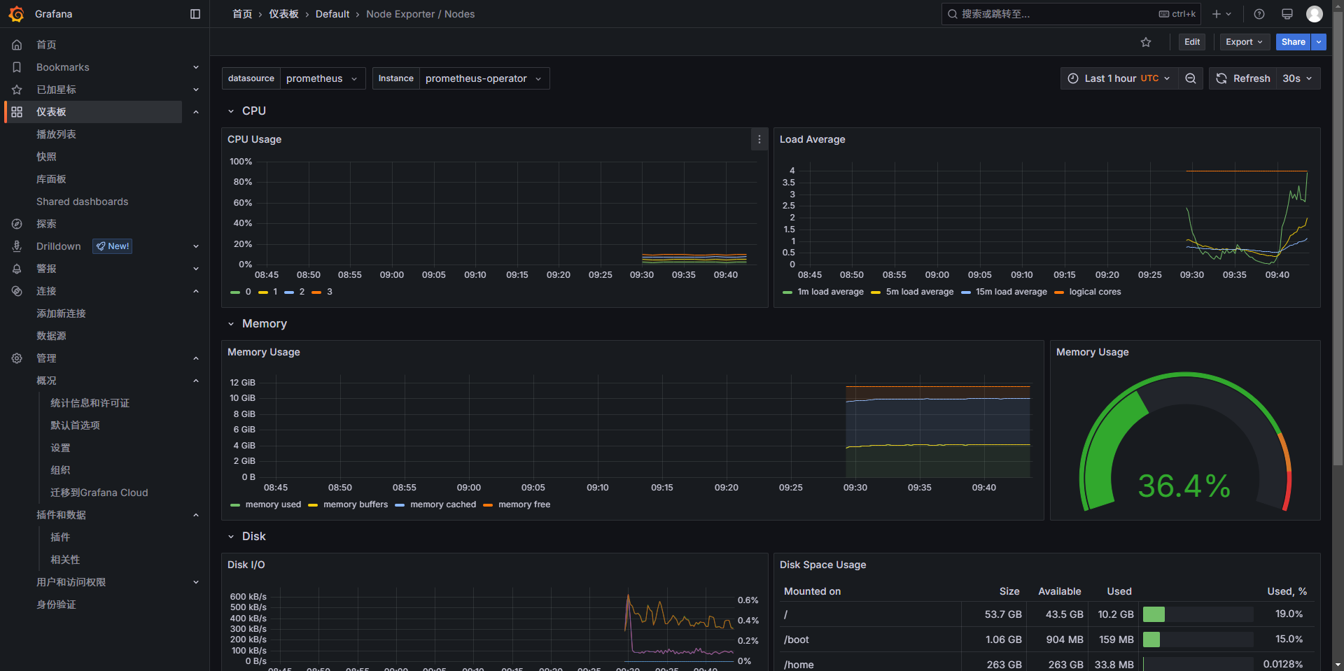Open the Share options arrow dropdown
The height and width of the screenshot is (671, 1344).
tap(1319, 42)
